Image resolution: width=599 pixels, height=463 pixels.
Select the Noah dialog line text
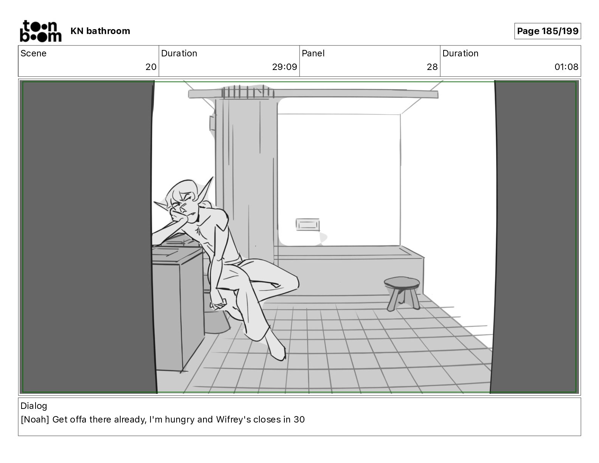(x=163, y=419)
